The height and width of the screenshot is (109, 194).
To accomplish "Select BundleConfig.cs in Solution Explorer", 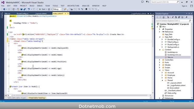I will point(174,39).
